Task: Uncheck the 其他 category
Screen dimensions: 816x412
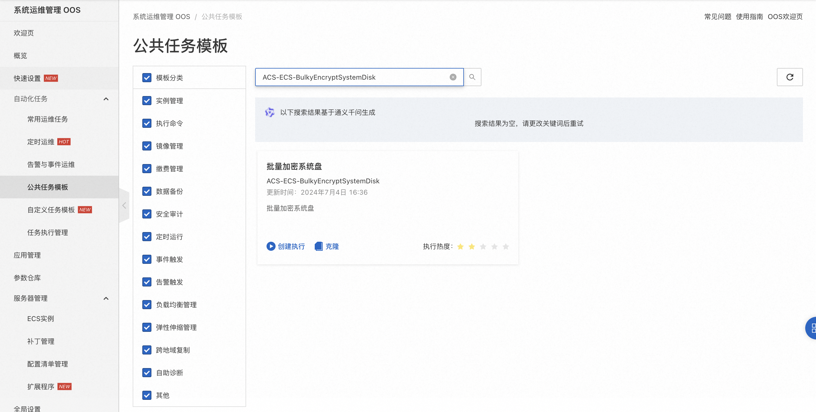Action: (147, 395)
